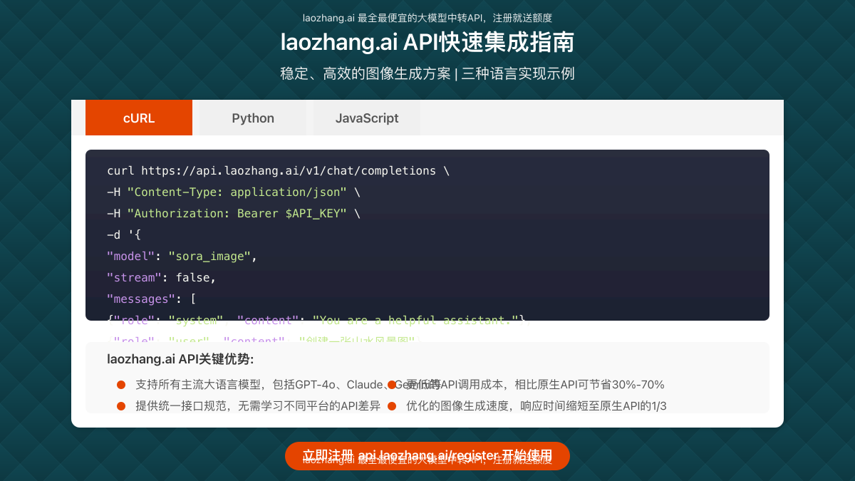Click the bullet about 相比原生API可节省30%-70%
Viewport: 855px width, 481px height.
coord(527,385)
